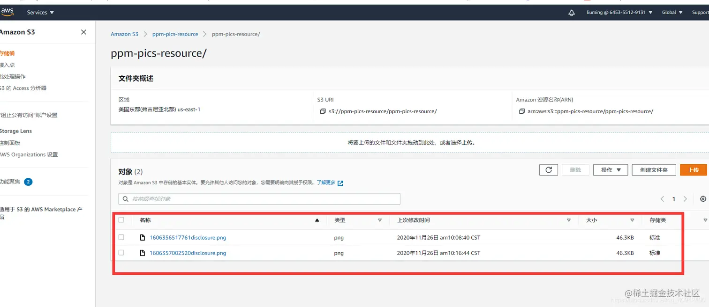This screenshot has height=307, width=709.
Task: Click the 功能聚焦 badge 2
Action: pos(28,182)
